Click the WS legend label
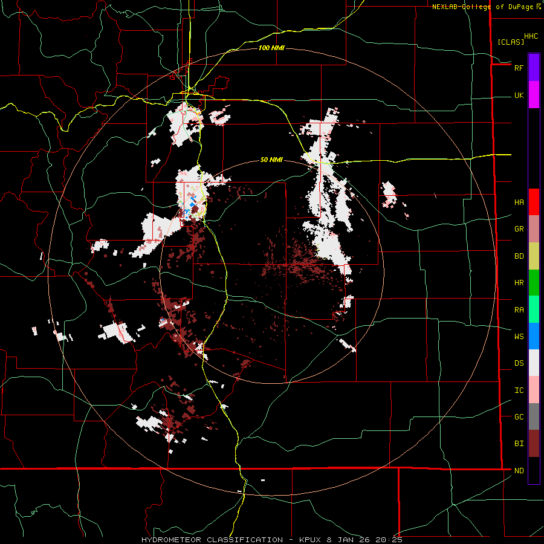This screenshot has height=544, width=544. point(519,337)
